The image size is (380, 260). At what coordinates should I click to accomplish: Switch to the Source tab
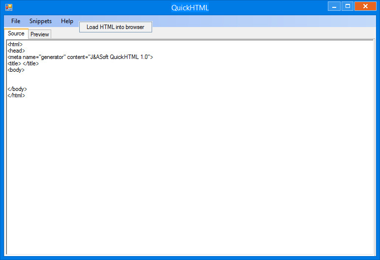[x=16, y=33]
